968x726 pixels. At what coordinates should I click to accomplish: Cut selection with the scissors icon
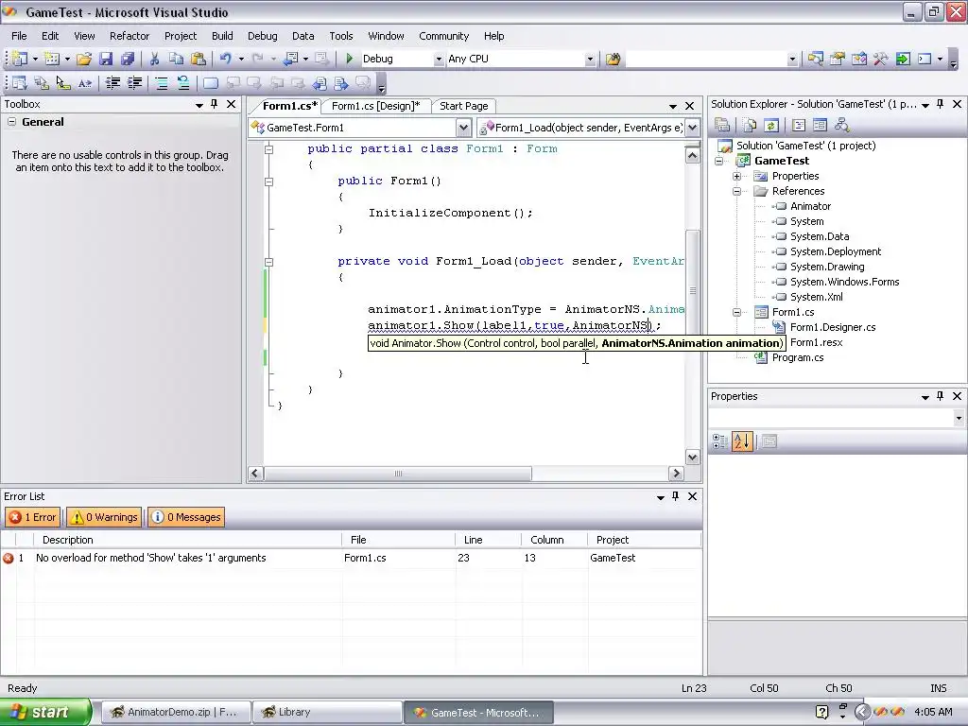coord(154,59)
